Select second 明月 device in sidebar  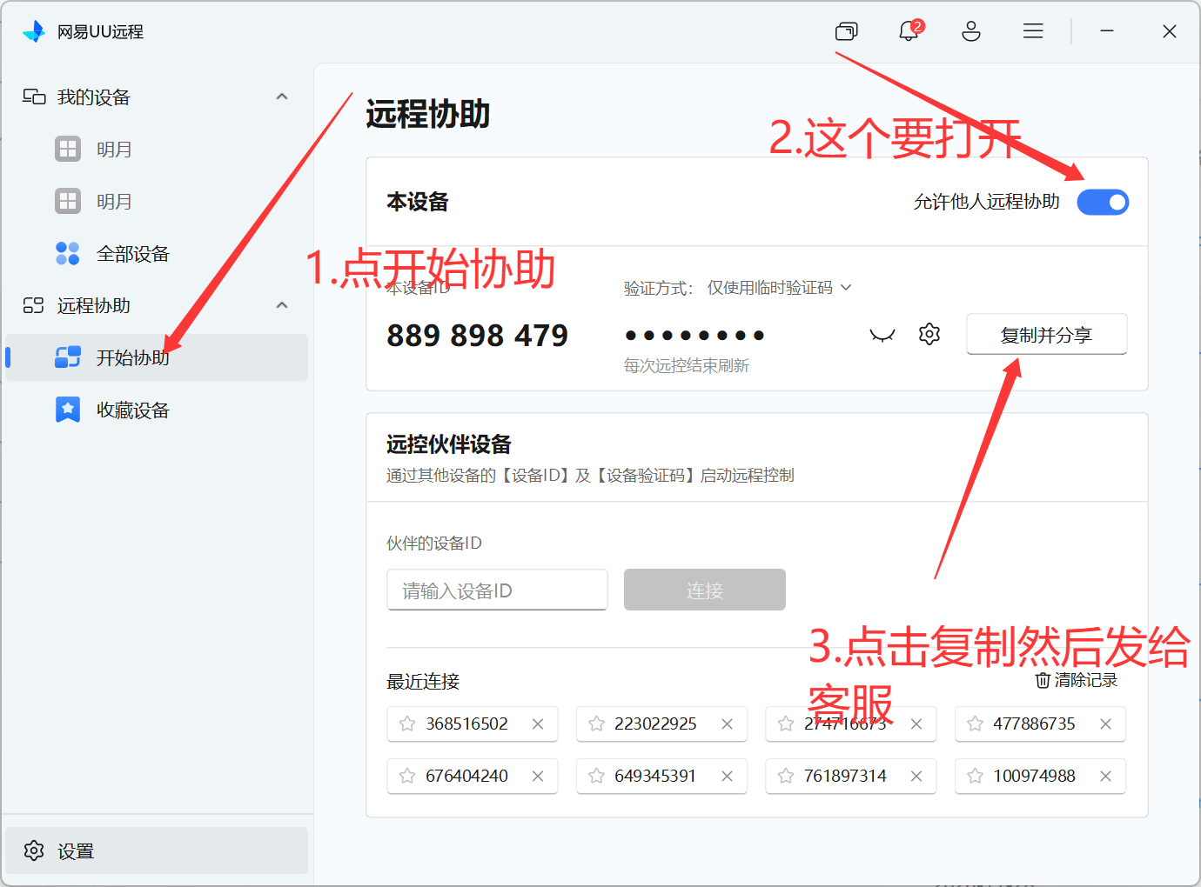(157, 201)
